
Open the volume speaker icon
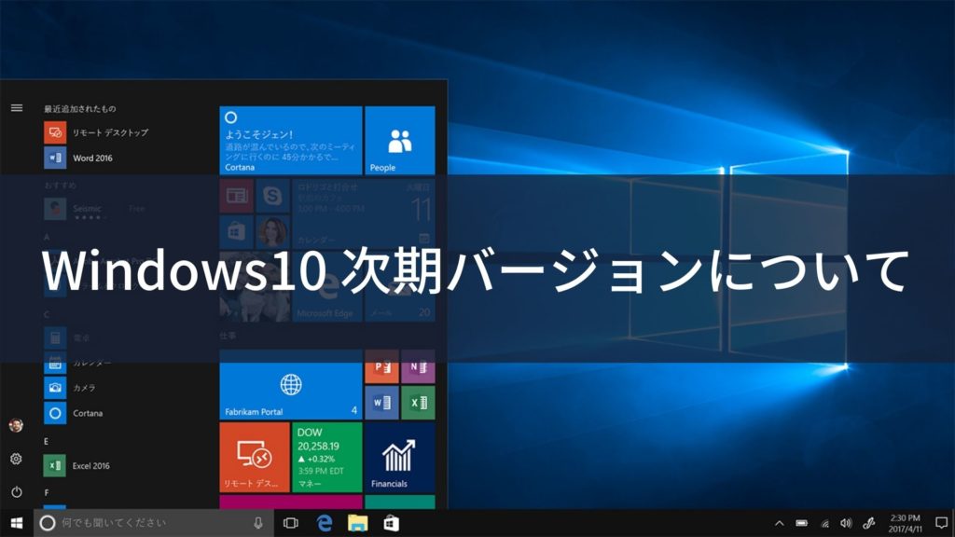click(846, 523)
